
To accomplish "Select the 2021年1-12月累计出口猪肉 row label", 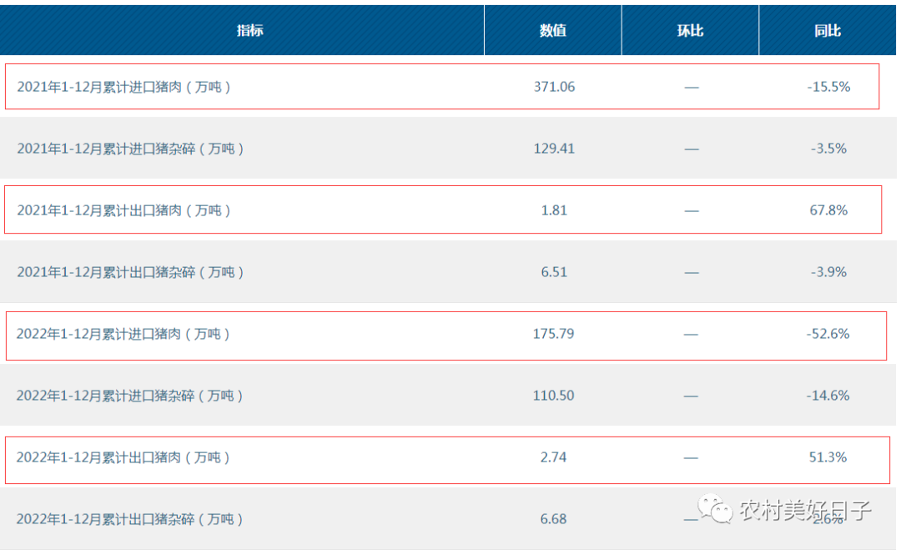I will [x=123, y=210].
